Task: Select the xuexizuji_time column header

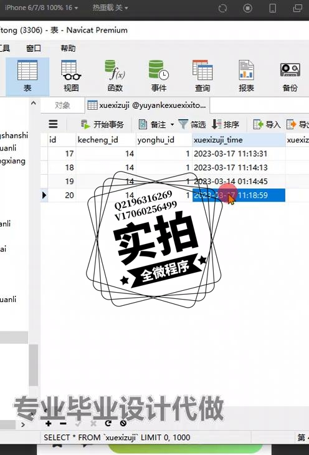Action: (x=239, y=140)
